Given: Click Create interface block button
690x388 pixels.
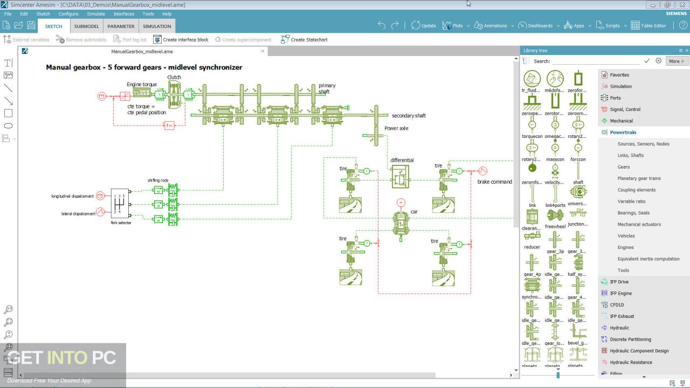Looking at the screenshot, I should 181,39.
